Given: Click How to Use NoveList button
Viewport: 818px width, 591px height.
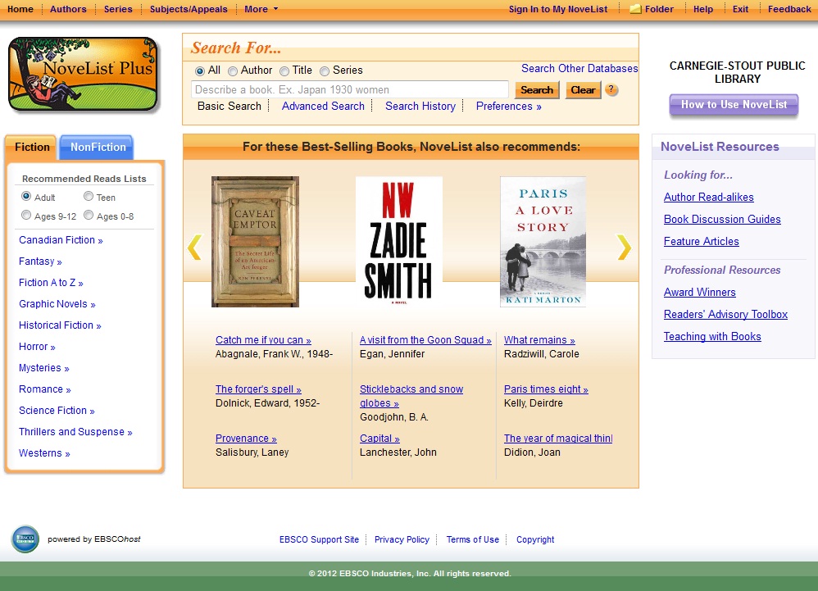Looking at the screenshot, I should click(x=734, y=104).
